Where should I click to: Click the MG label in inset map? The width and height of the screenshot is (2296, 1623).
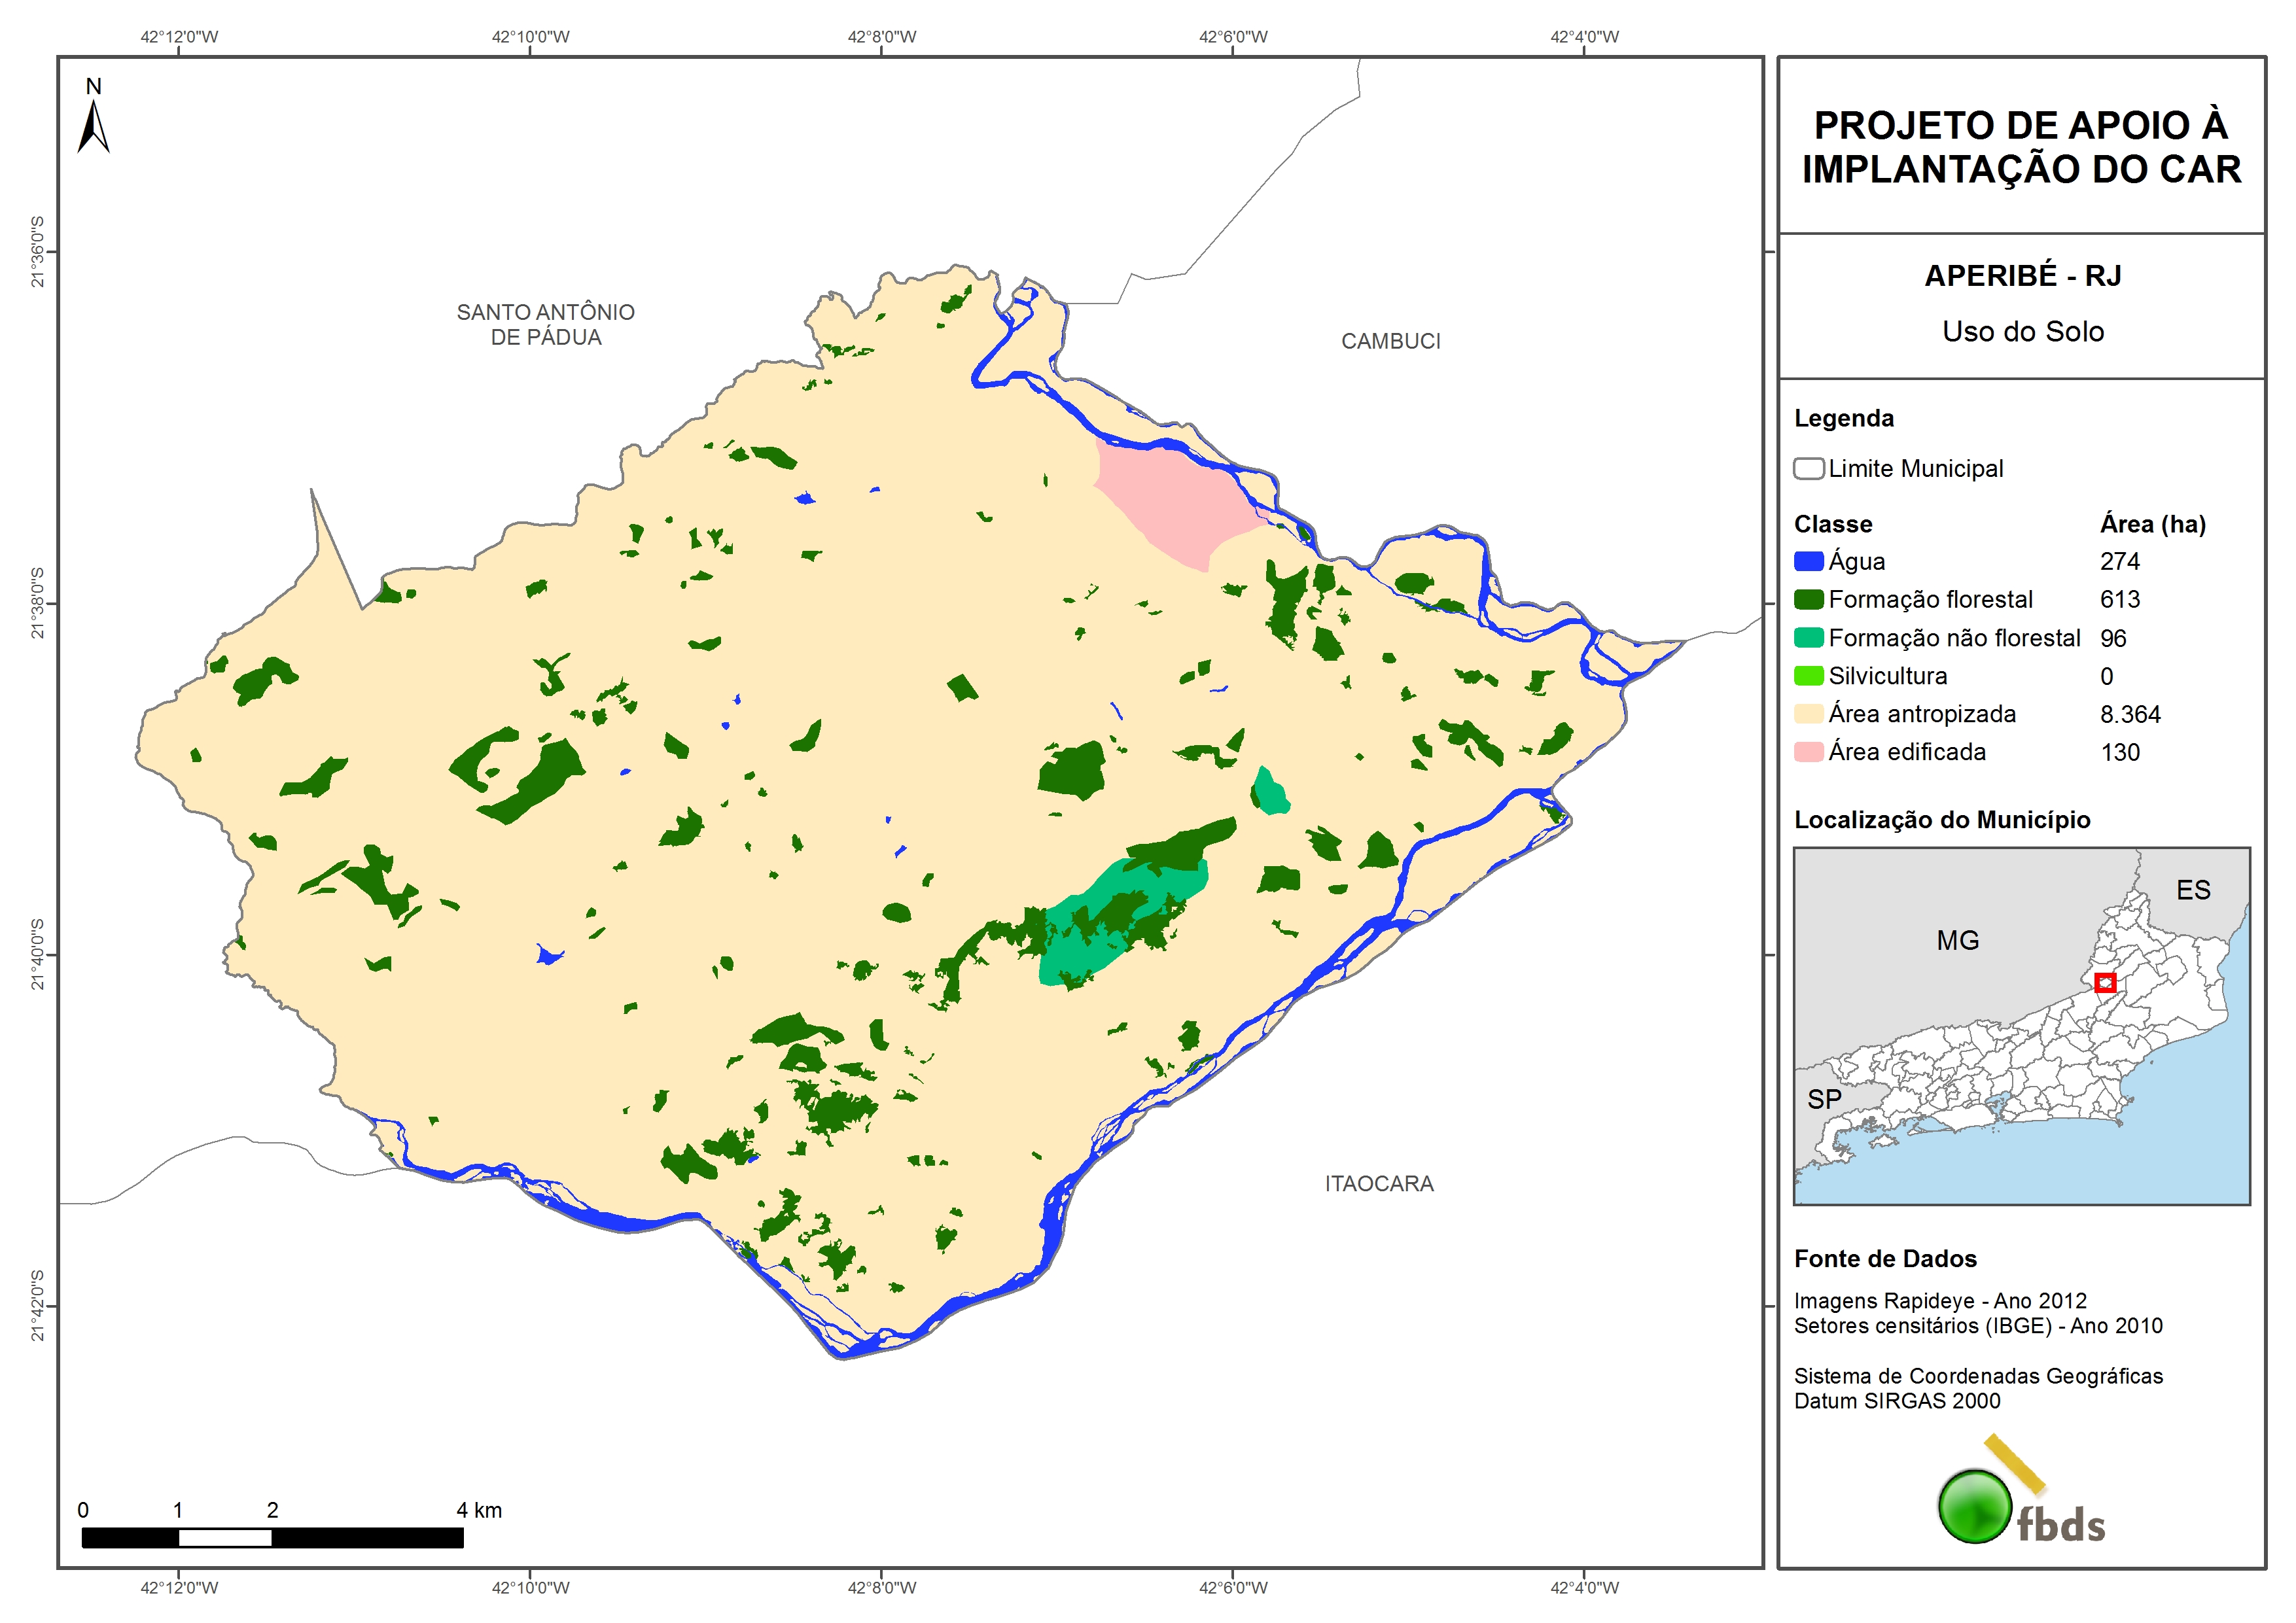tap(1957, 940)
